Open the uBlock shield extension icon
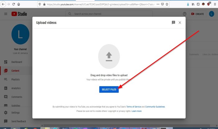The width and height of the screenshot is (218, 129). 209,4
